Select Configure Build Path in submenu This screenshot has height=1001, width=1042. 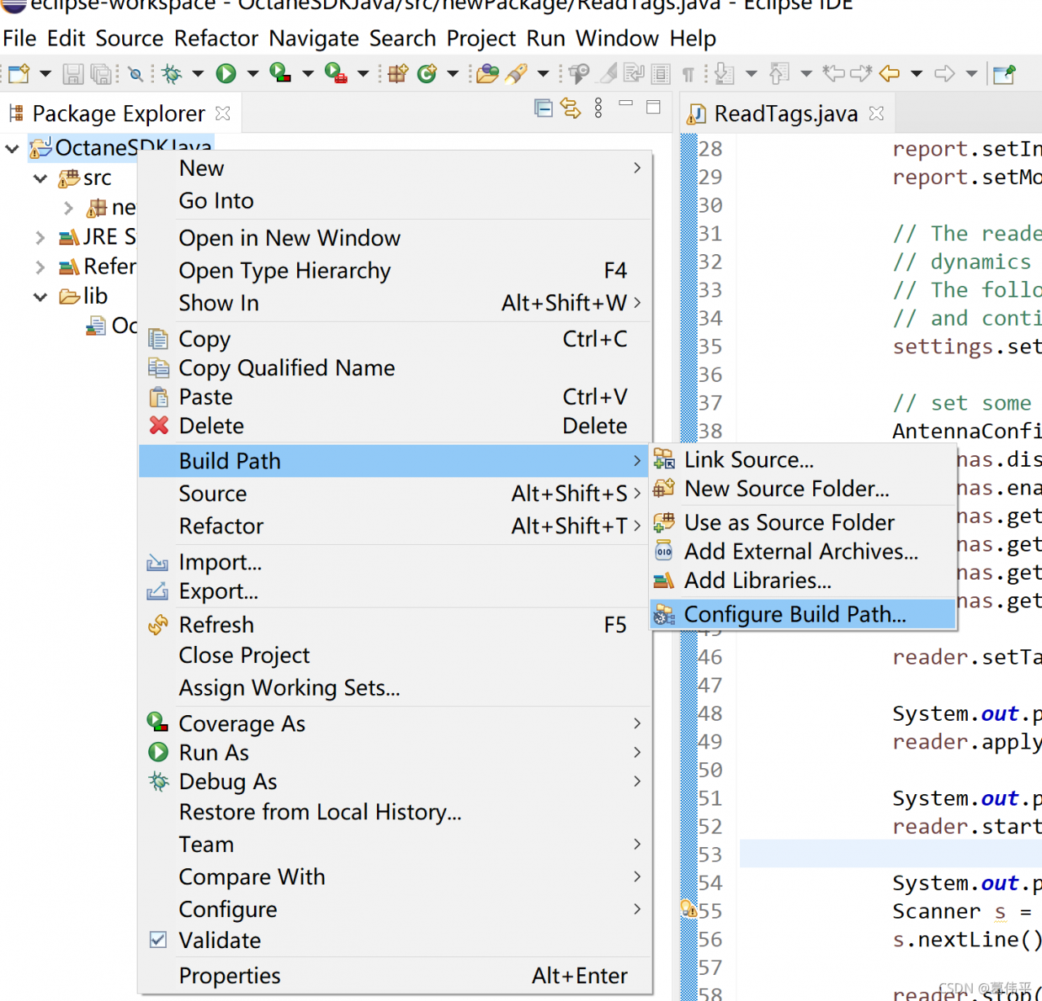pos(795,614)
